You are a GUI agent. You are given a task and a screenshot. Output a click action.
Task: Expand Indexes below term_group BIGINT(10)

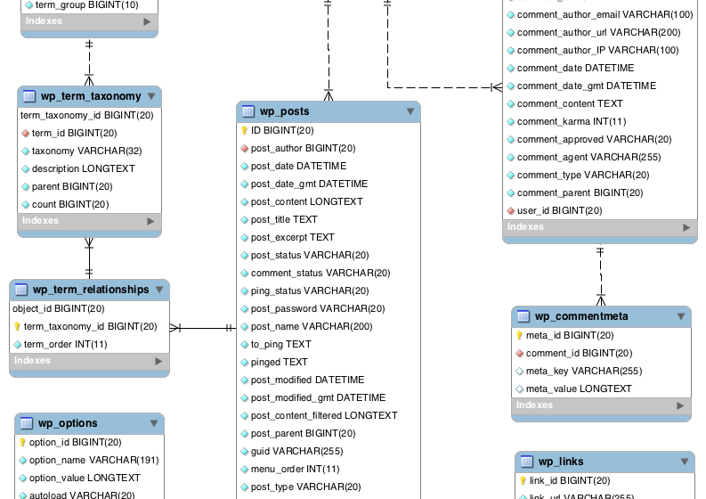(147, 21)
